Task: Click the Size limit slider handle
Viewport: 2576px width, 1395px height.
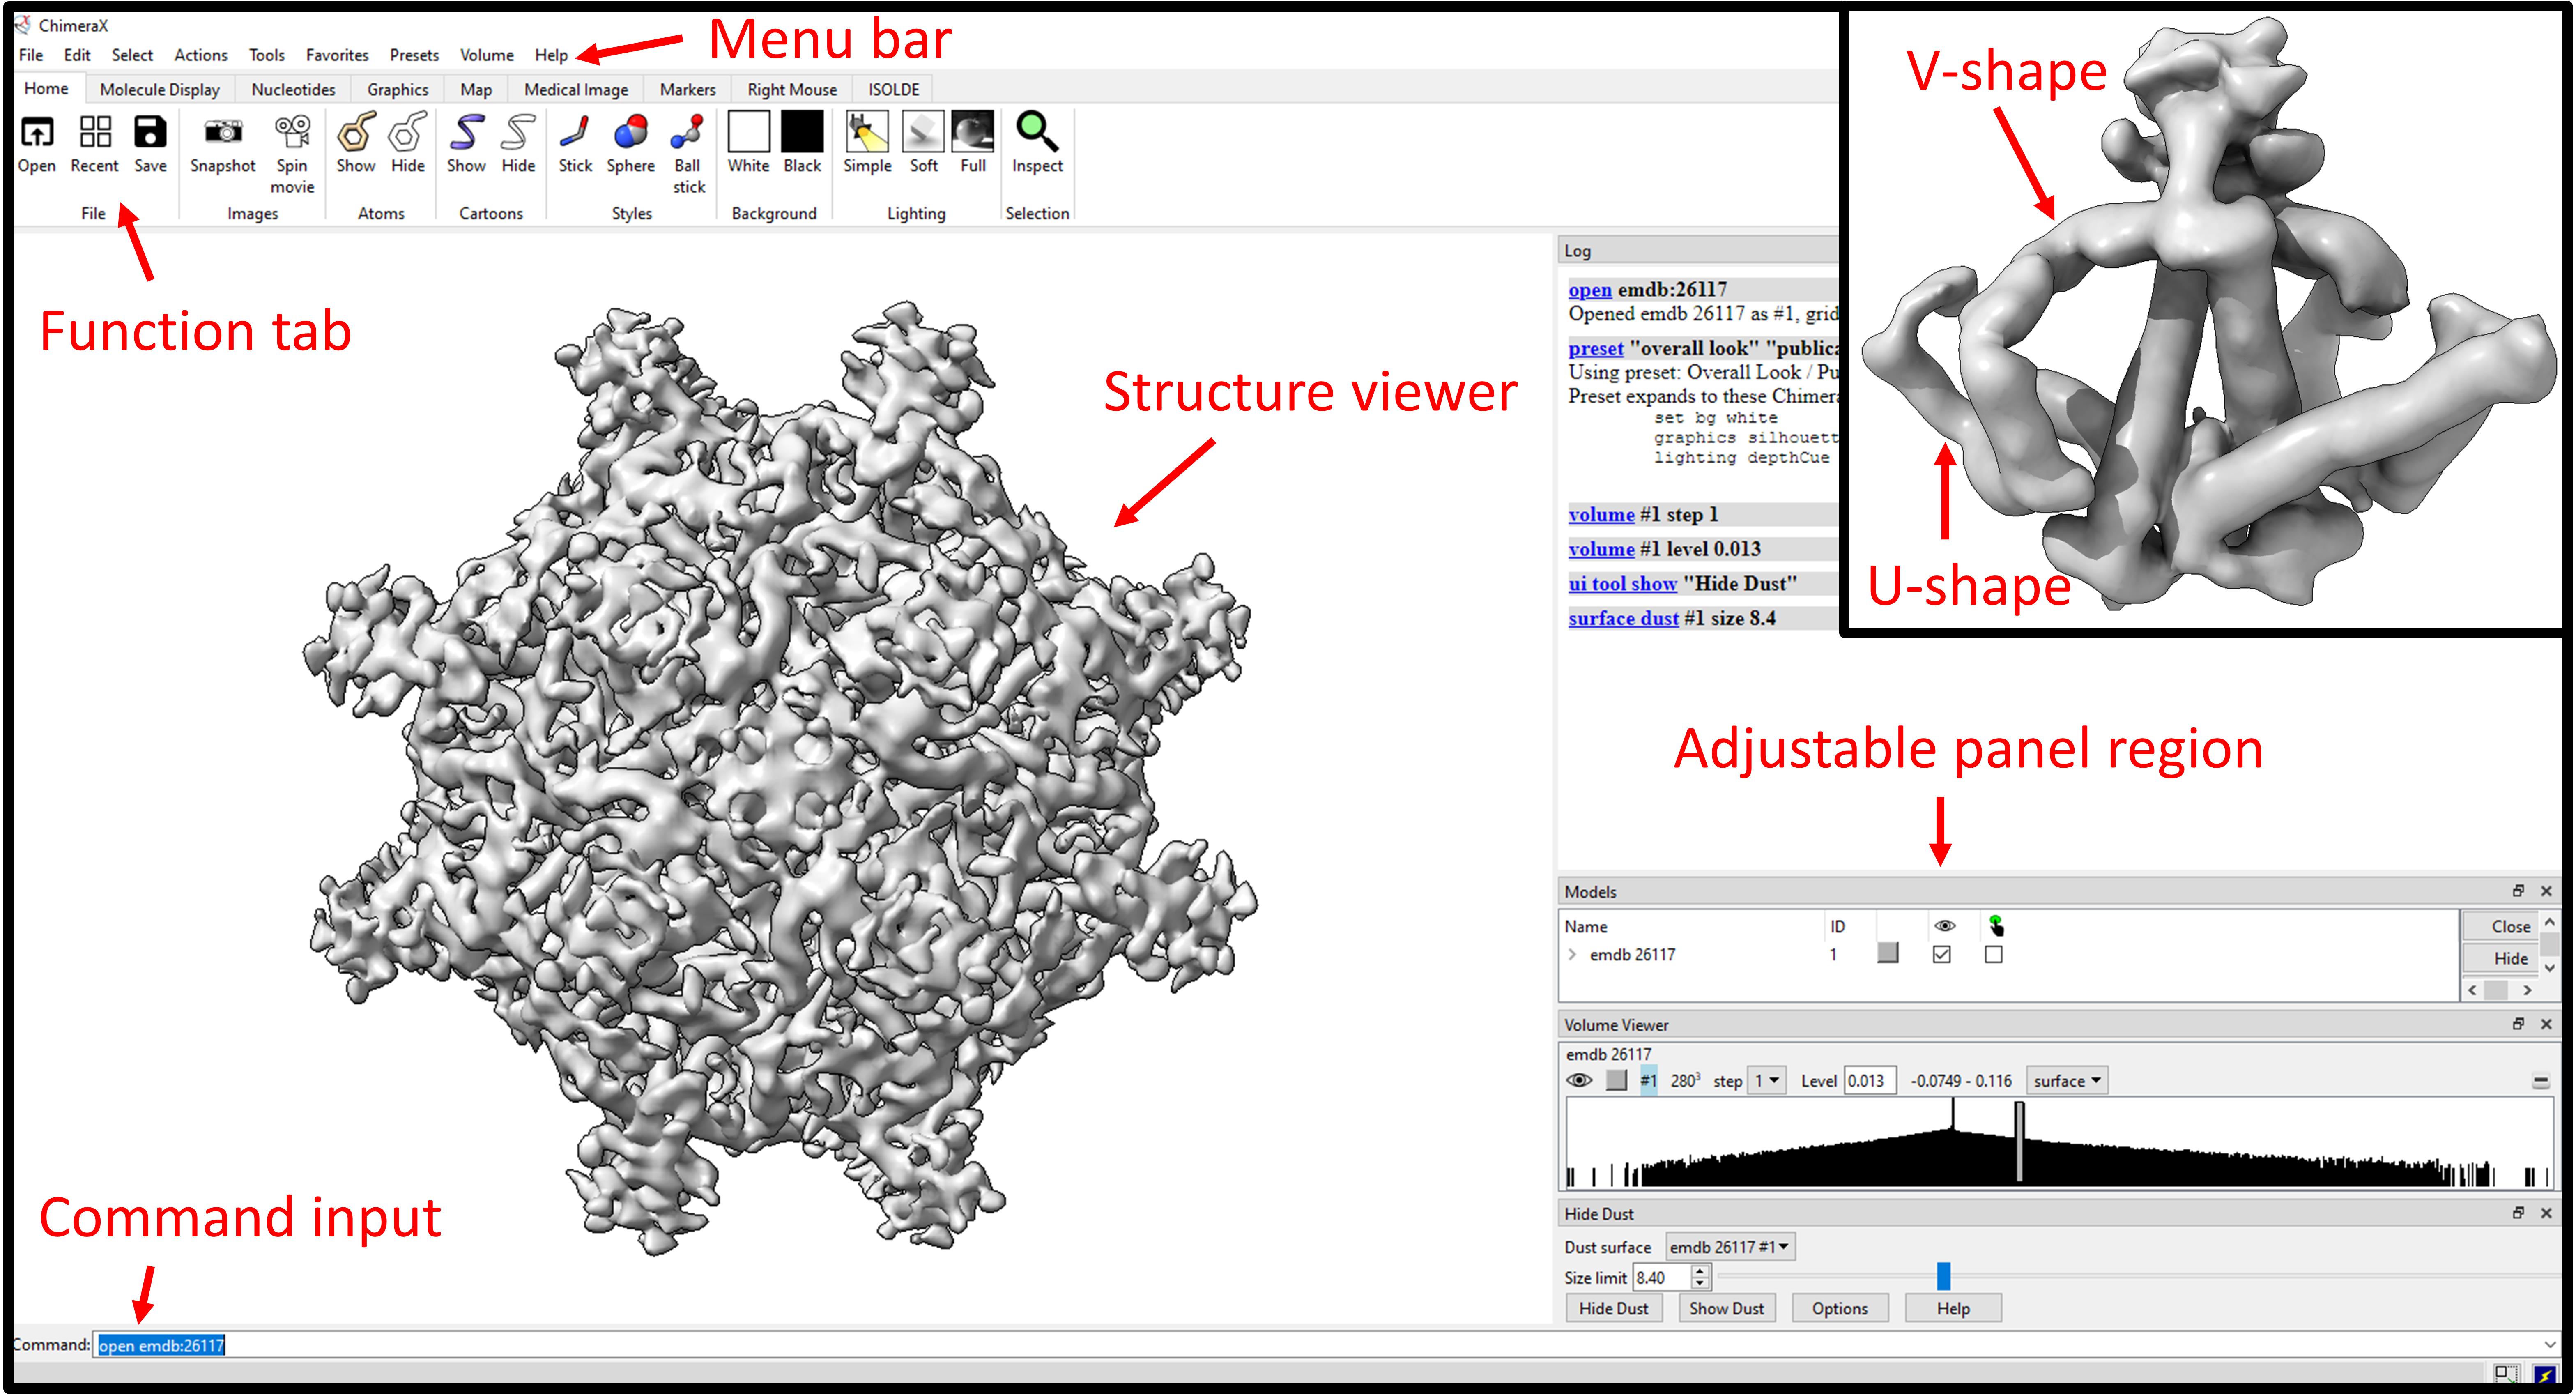Action: (x=1943, y=1276)
